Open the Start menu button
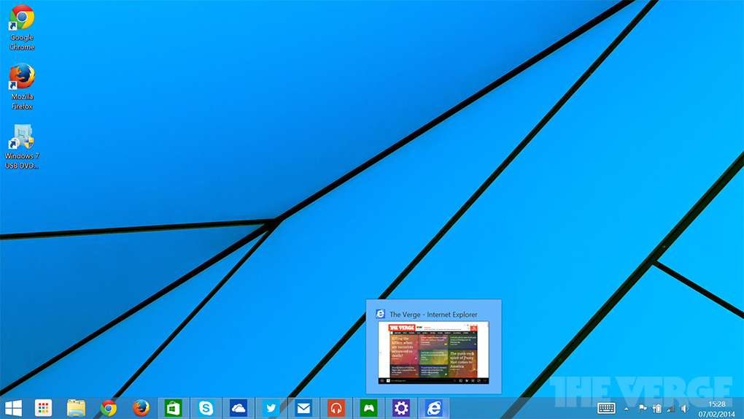 click(13, 408)
